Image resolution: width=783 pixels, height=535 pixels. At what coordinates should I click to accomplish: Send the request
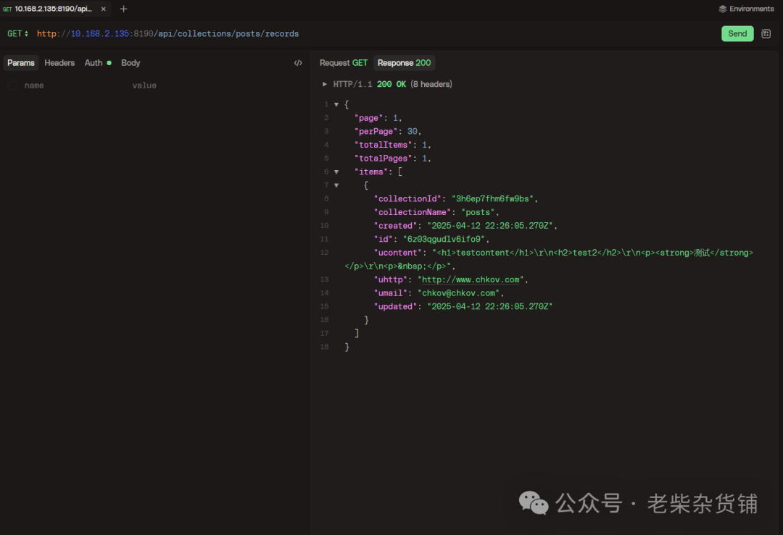point(737,33)
